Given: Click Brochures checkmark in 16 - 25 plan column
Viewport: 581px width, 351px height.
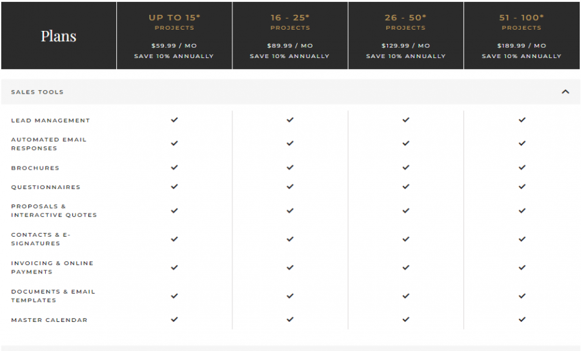Looking at the screenshot, I should pyautogui.click(x=290, y=168).
